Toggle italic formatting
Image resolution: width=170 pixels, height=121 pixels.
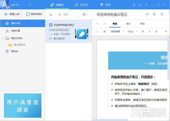(x=150, y=31)
